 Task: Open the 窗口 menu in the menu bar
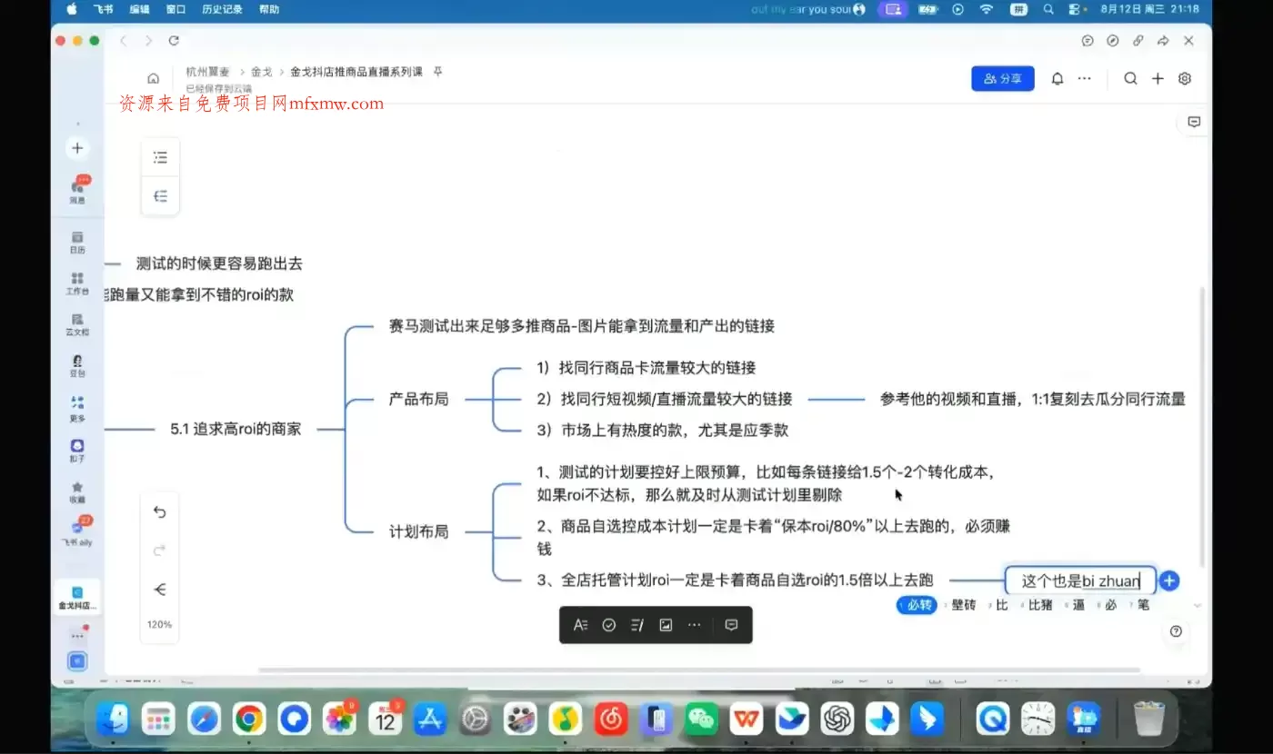tap(175, 9)
